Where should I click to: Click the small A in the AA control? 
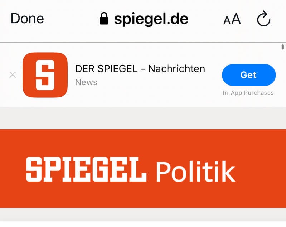coord(227,20)
